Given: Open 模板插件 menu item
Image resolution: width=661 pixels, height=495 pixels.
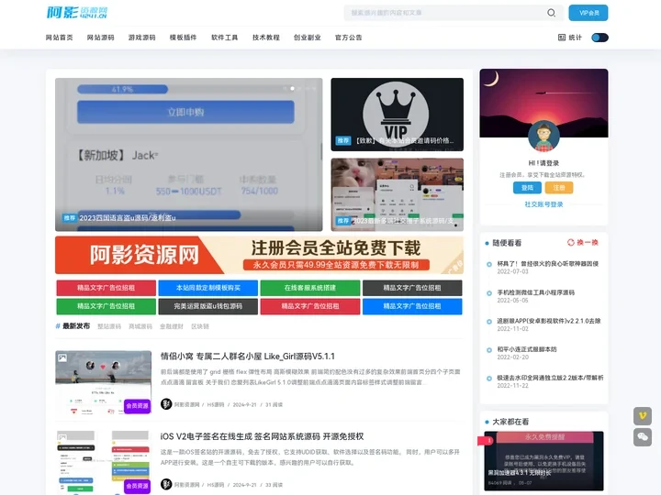Looking at the screenshot, I should [183, 38].
